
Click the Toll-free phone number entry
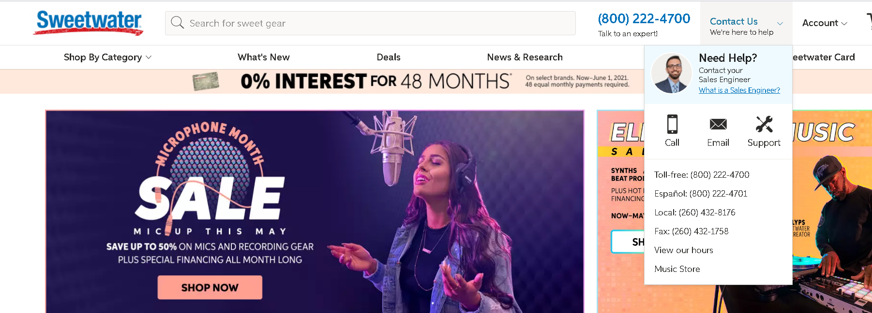click(x=702, y=175)
